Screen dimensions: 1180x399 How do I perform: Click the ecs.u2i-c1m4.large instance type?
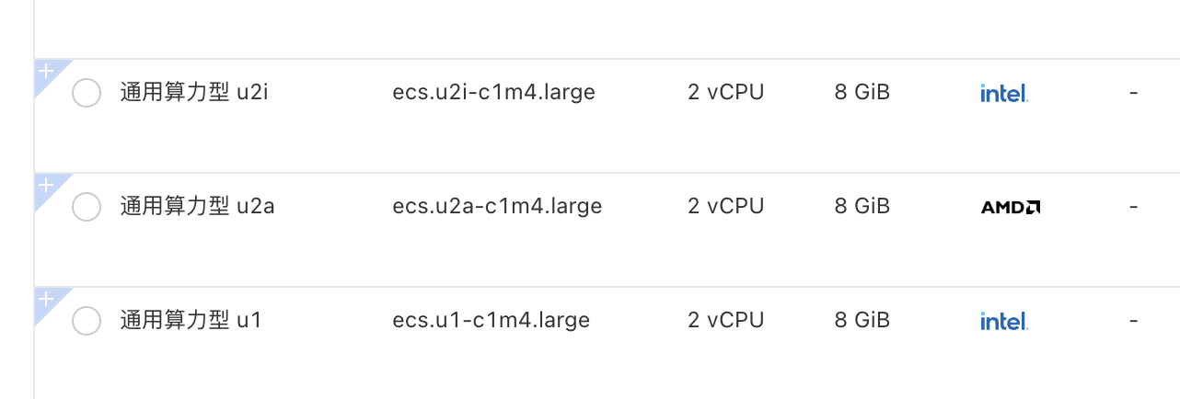[x=493, y=93]
